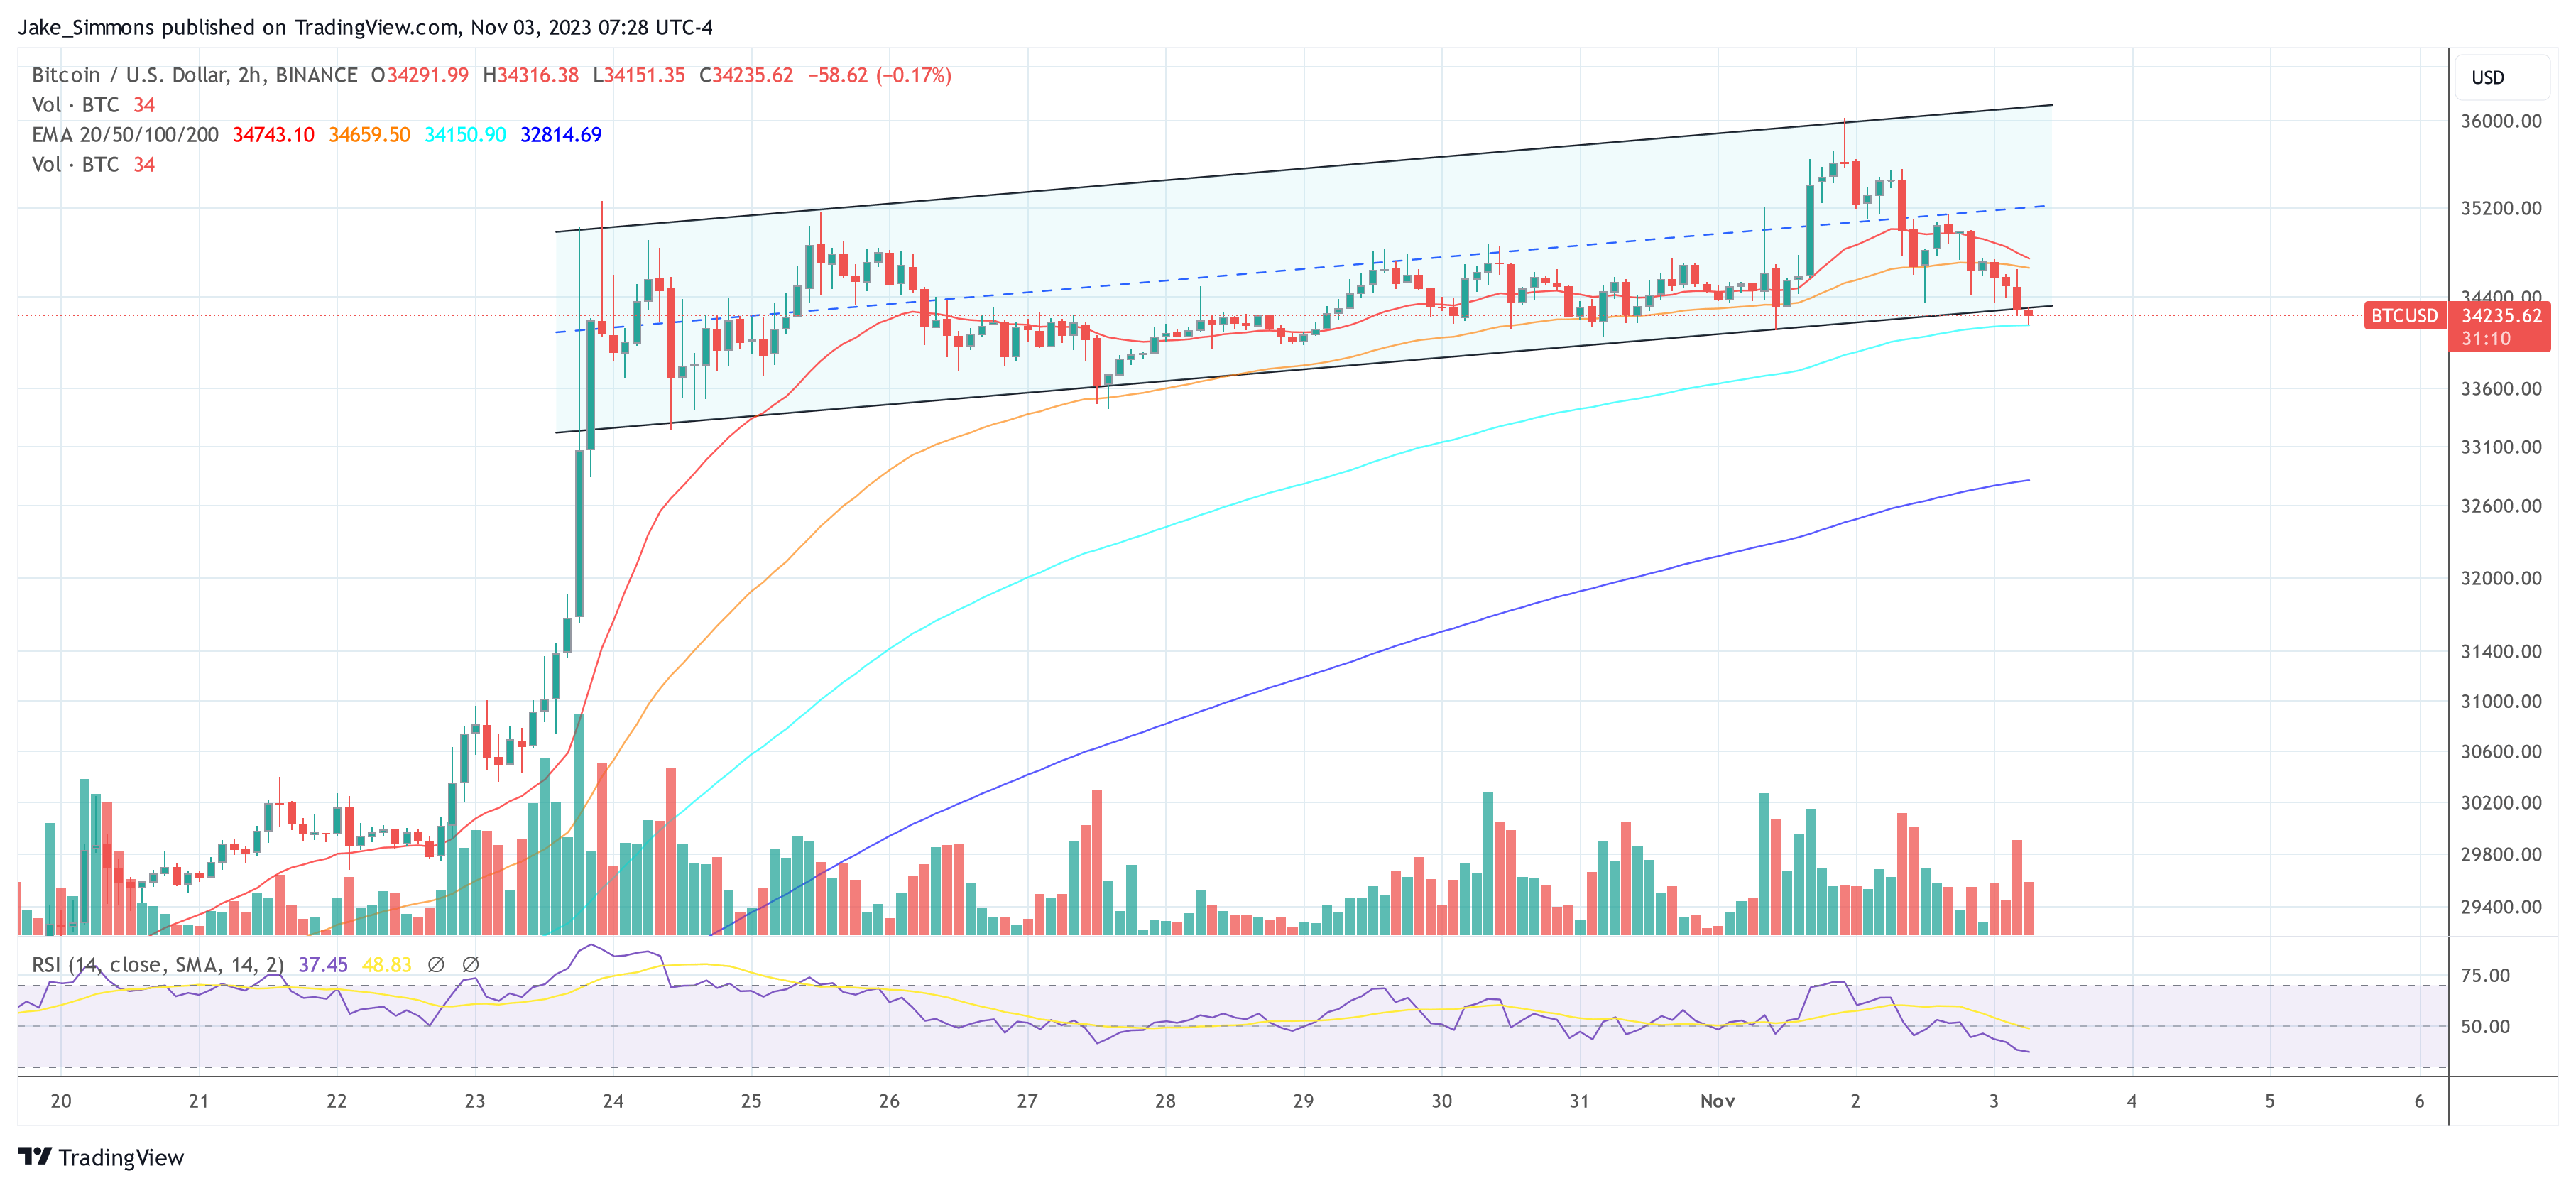Viewport: 2576px width, 1188px height.
Task: Click the cyan EMA value 34150.90
Action: (x=465, y=135)
